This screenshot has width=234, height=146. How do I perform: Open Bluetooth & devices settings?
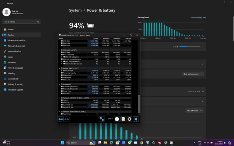click(21, 41)
